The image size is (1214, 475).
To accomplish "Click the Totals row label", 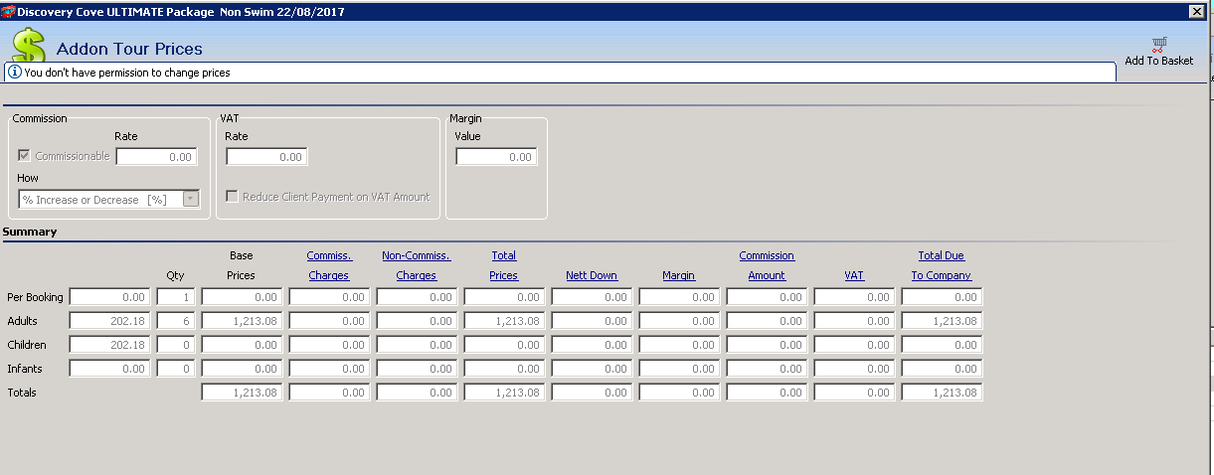I will (21, 393).
